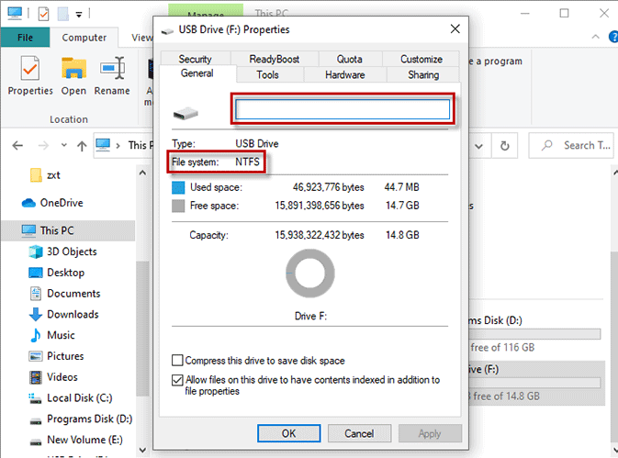Click the OK button
Viewport: 618px width, 458px height.
click(x=289, y=433)
